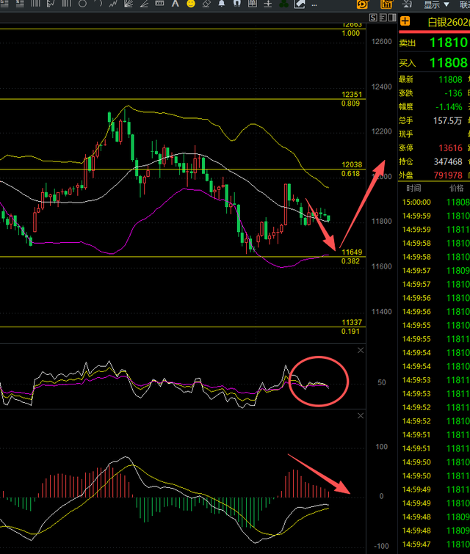Open the price alert bell

tap(221, 4)
